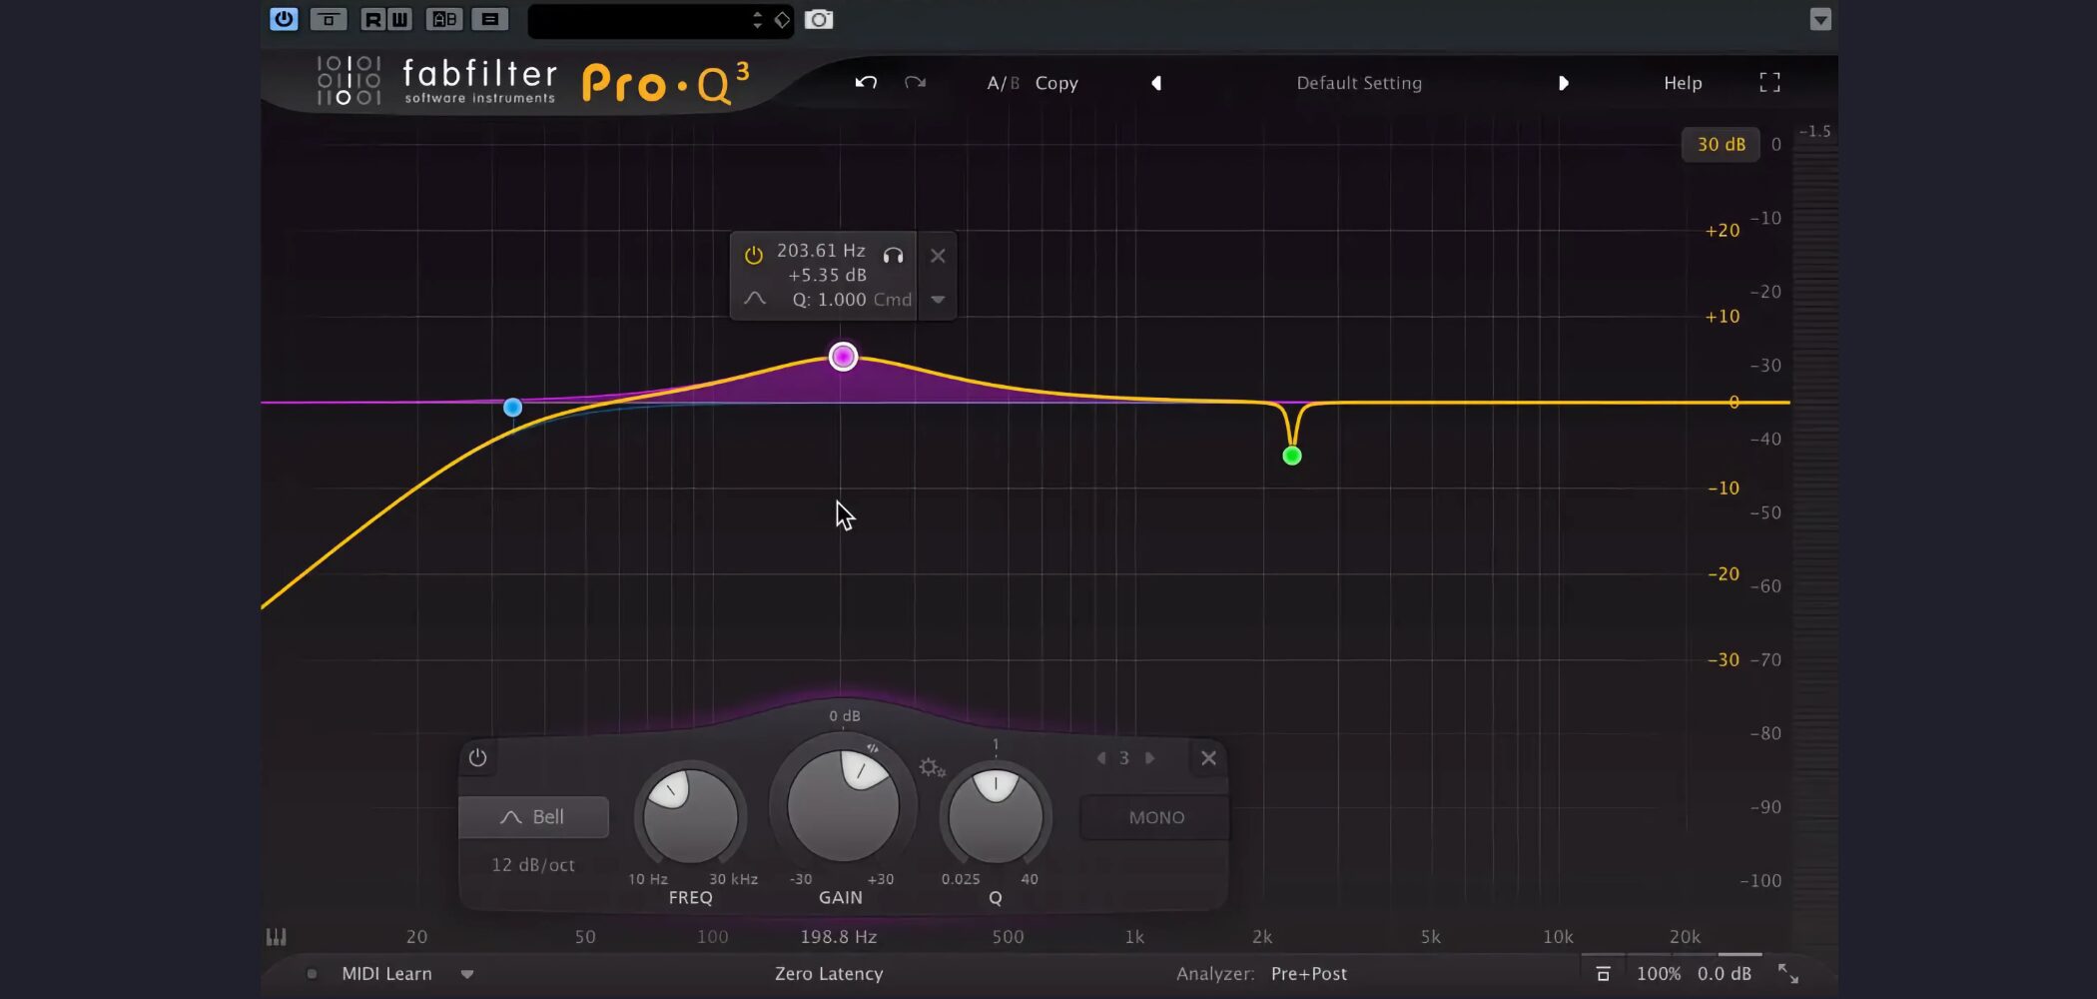Select the previous band arrow
The height and width of the screenshot is (999, 2097).
pyautogui.click(x=1101, y=758)
